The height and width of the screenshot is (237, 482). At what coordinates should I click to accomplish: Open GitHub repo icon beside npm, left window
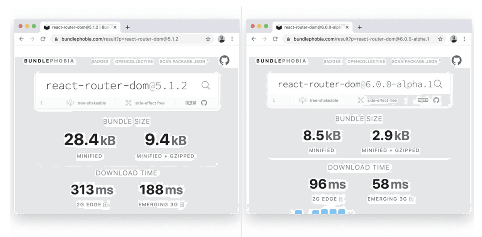(x=204, y=103)
